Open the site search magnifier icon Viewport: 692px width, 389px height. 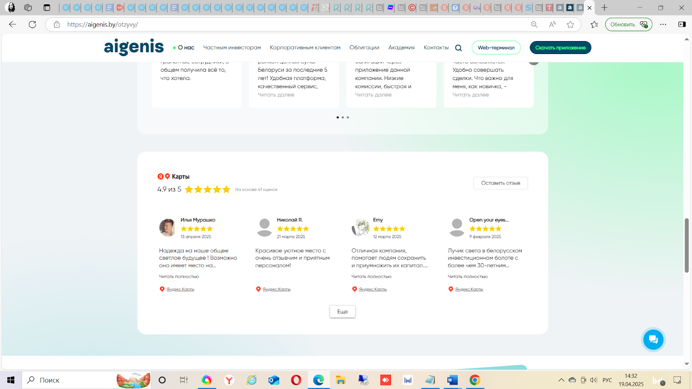tap(458, 48)
